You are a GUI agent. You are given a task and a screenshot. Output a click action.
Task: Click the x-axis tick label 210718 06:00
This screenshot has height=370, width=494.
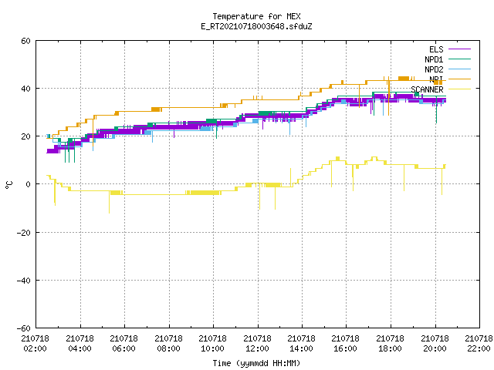point(124,344)
